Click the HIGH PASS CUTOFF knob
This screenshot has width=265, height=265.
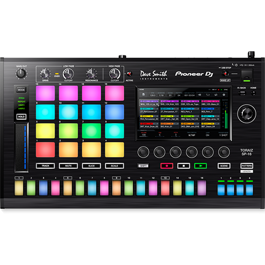[x=115, y=74]
